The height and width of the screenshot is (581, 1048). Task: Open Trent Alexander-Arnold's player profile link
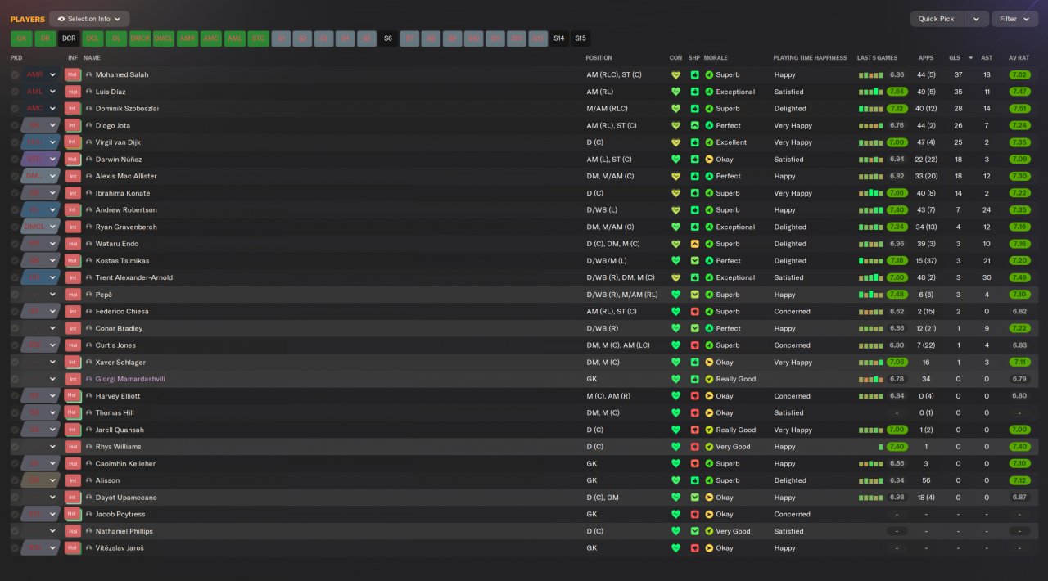tap(134, 277)
